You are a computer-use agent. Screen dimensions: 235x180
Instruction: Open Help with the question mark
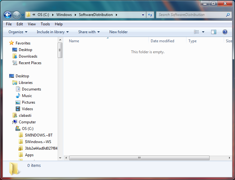click(225, 32)
